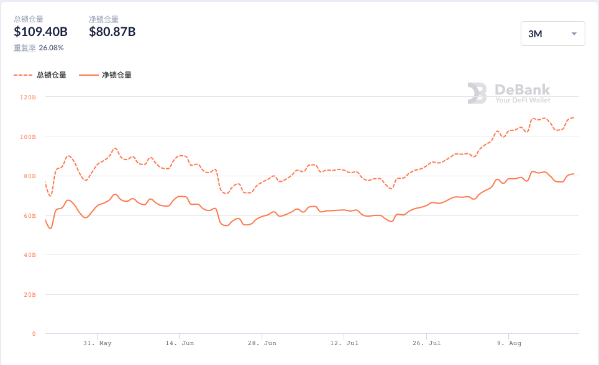Click the 28. Jun x-axis tick
Image resolution: width=599 pixels, height=365 pixels.
click(262, 343)
